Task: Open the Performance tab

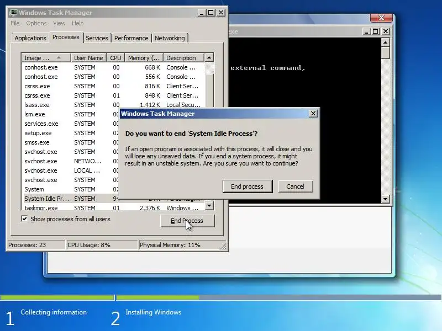Action: (x=131, y=38)
